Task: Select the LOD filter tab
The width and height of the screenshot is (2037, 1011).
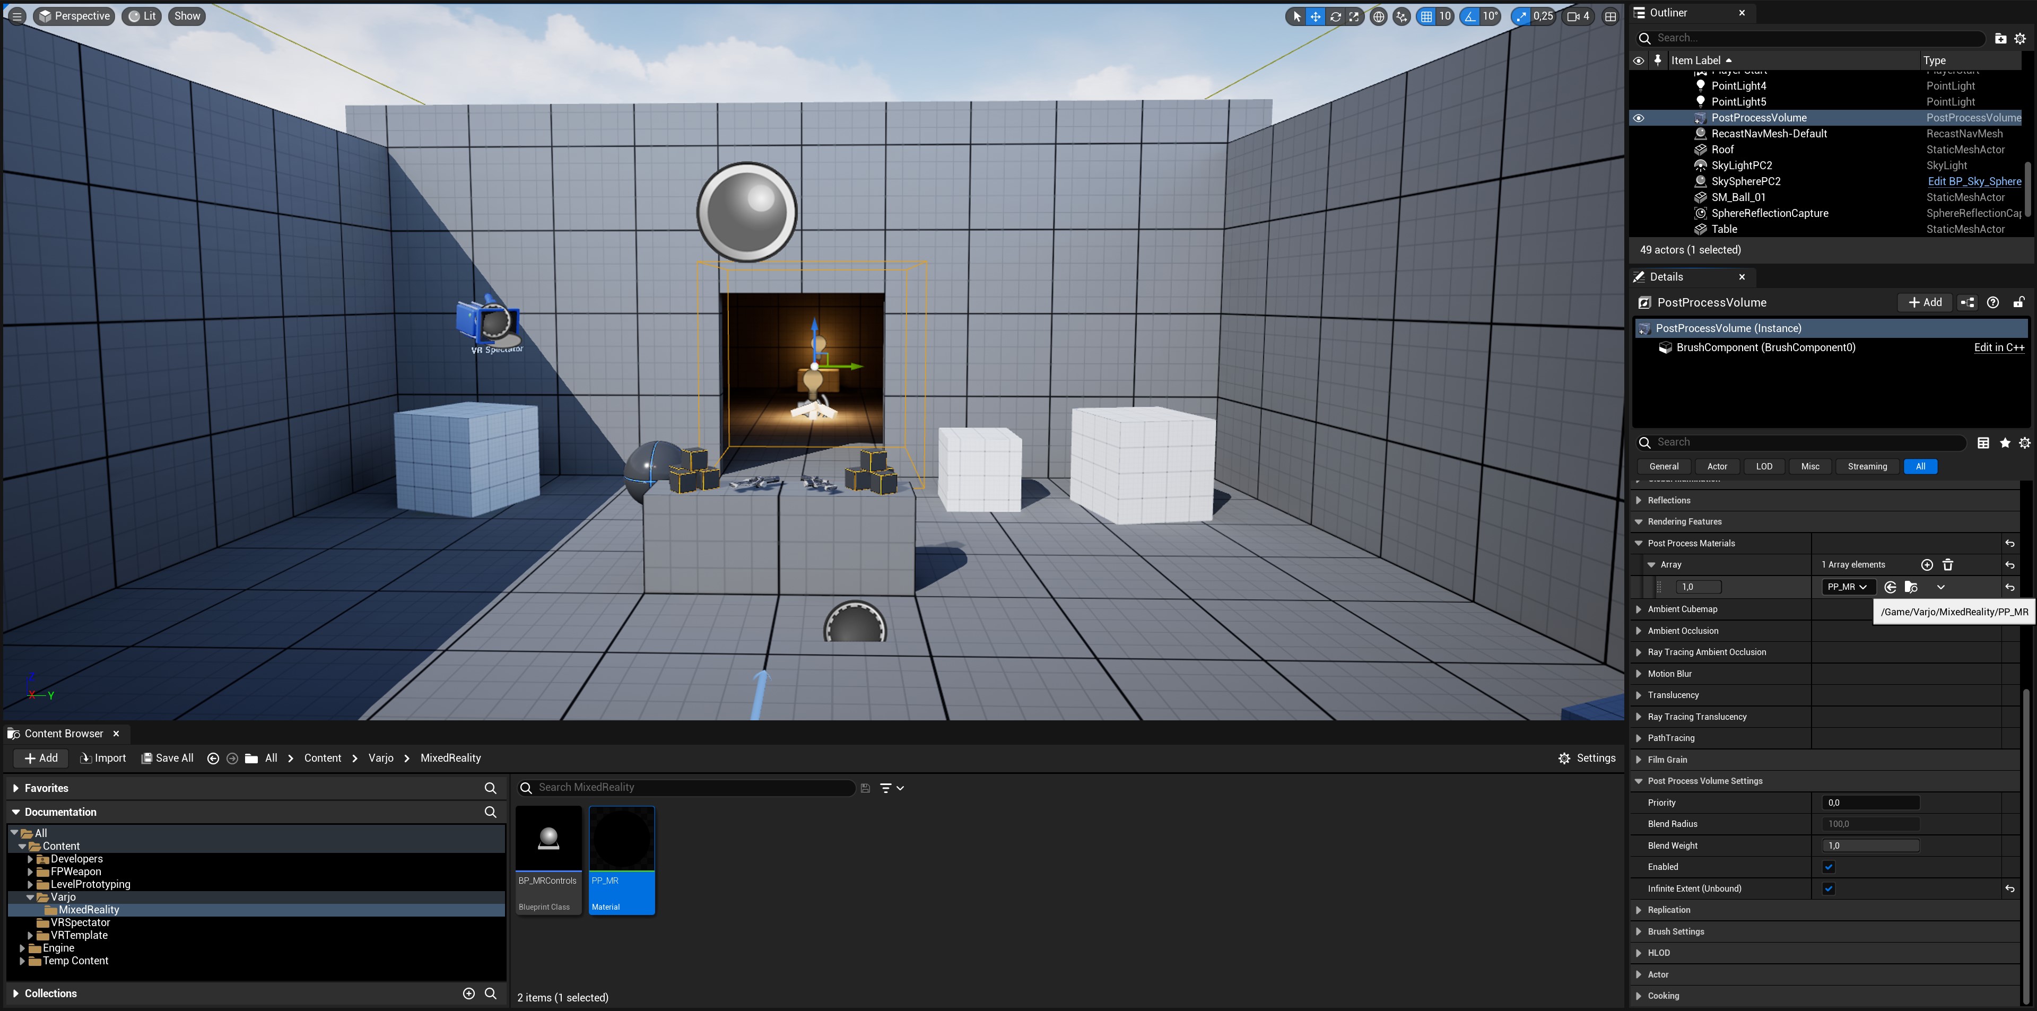Action: 1764,466
